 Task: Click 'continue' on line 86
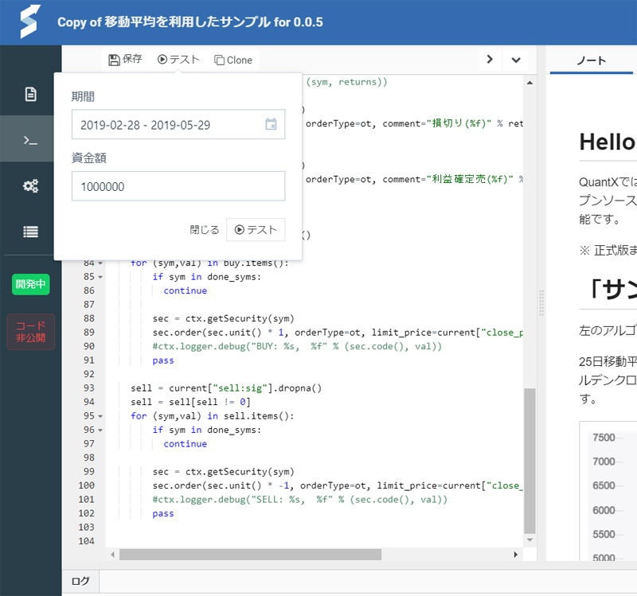(x=186, y=290)
